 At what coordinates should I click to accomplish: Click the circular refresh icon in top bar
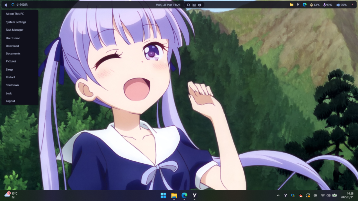[x=200, y=5]
